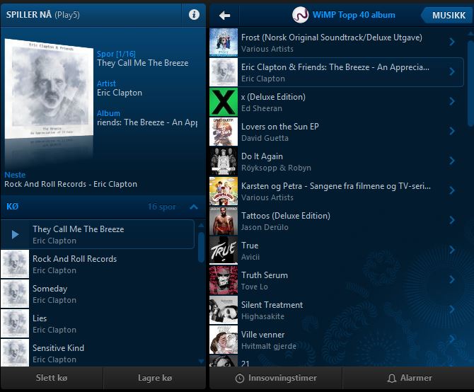
Task: Select Avicii True album cover
Action: (x=224, y=250)
